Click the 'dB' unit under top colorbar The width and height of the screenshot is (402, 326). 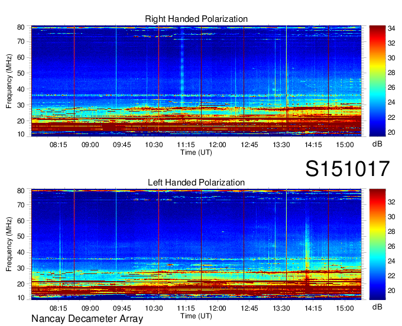pos(377,144)
